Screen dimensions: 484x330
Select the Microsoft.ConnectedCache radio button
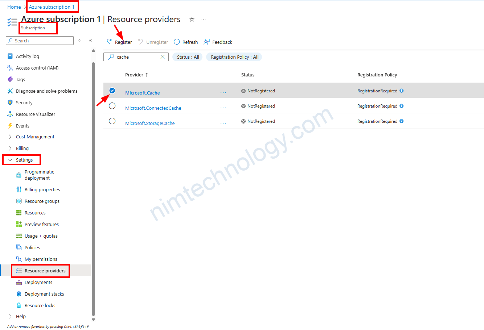(112, 106)
